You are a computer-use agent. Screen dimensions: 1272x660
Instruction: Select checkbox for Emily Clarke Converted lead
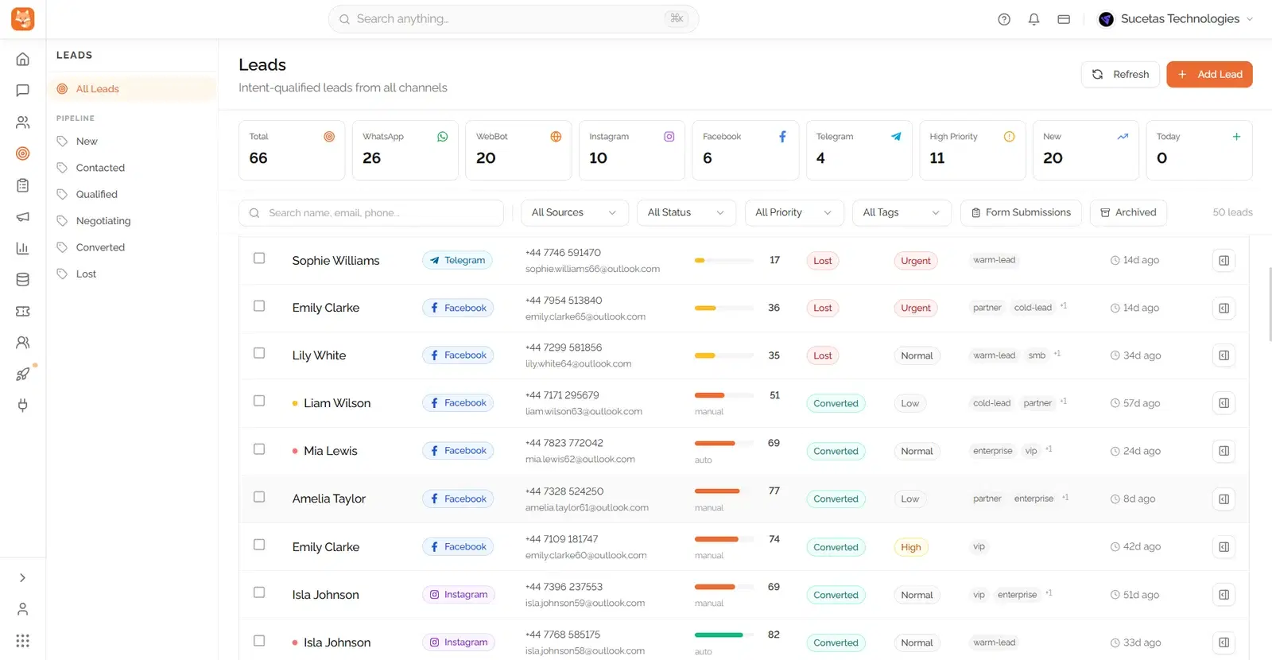(x=259, y=545)
